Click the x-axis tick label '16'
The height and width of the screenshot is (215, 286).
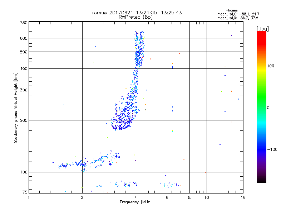[x=243, y=197]
